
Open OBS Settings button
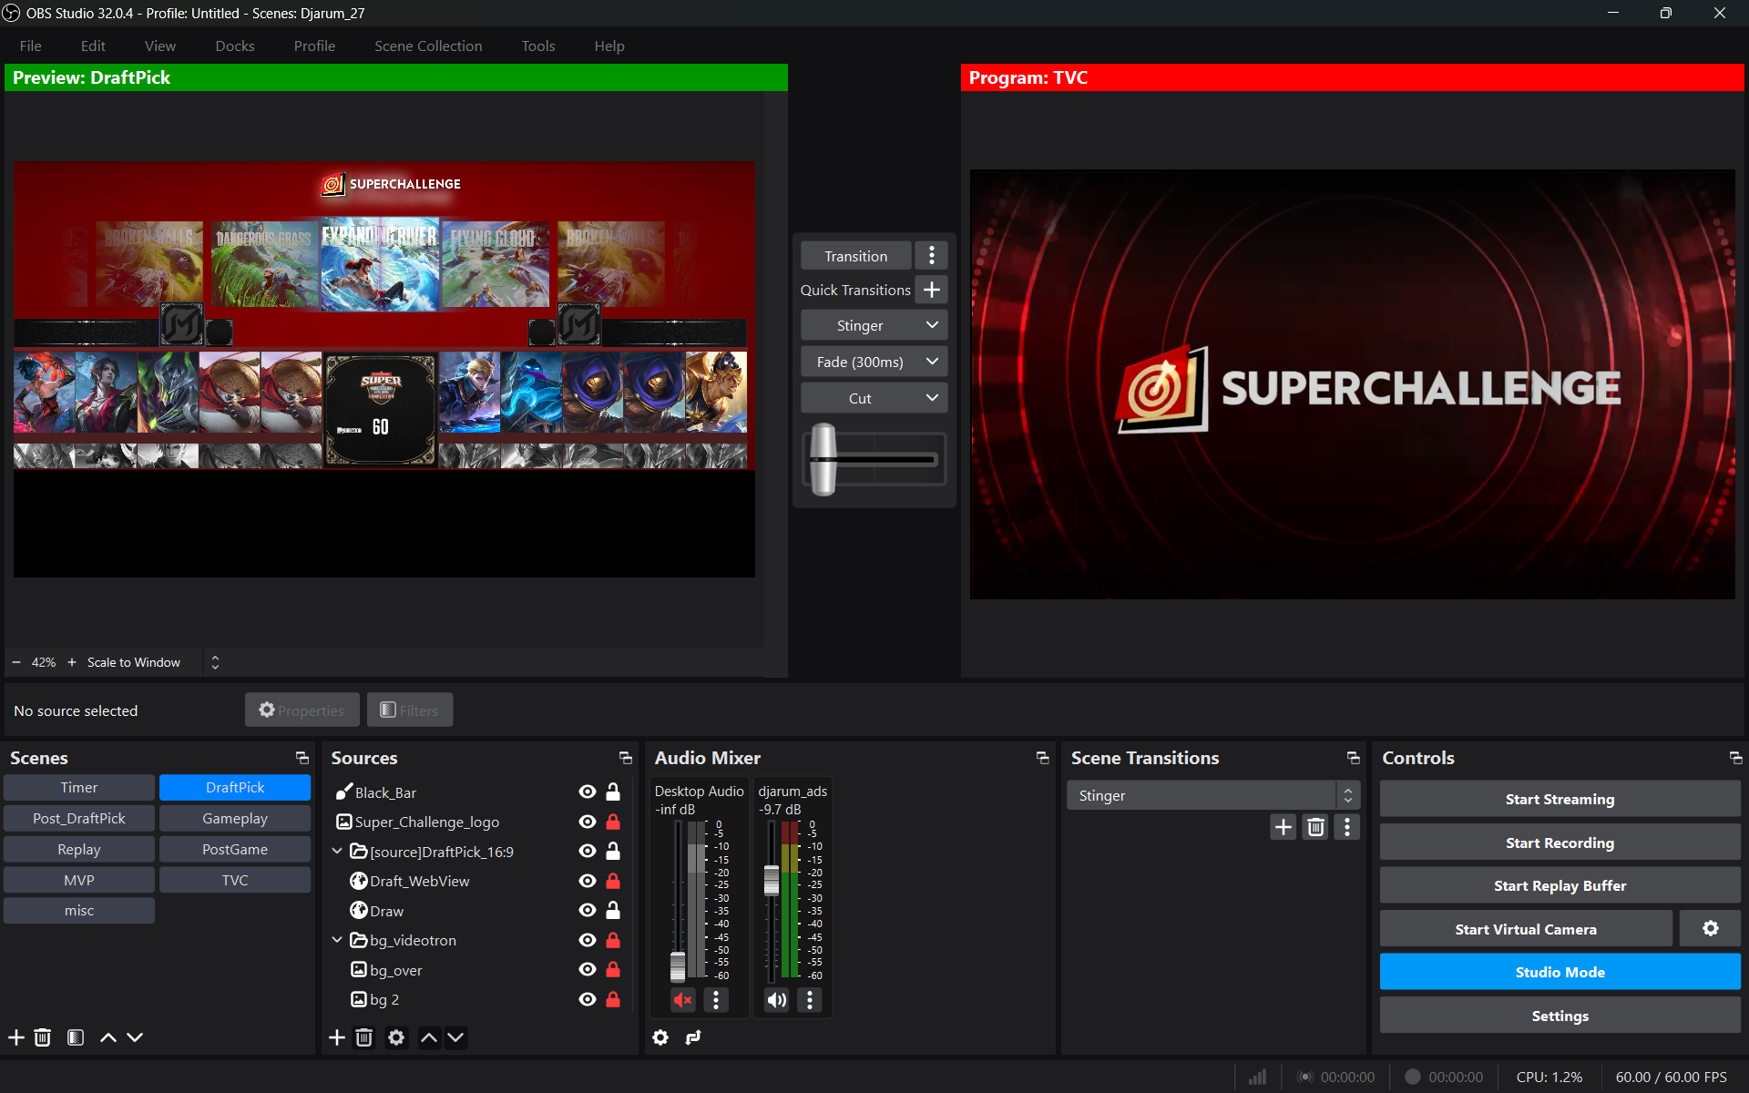(x=1560, y=1016)
